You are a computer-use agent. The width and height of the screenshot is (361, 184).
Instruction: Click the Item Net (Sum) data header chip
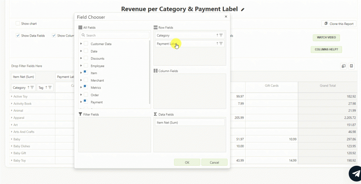24,77
